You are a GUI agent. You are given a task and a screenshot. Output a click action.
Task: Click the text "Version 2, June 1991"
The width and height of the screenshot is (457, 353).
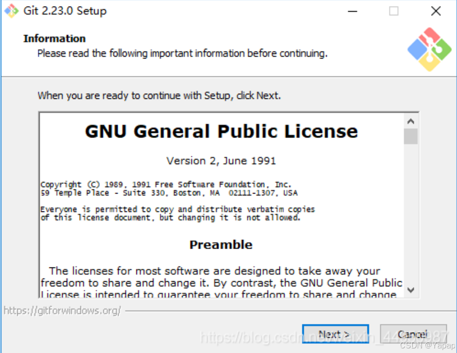click(x=221, y=161)
